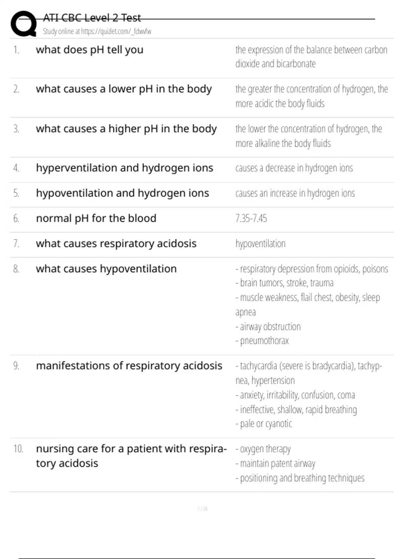The height and width of the screenshot is (559, 394).
Task: Click the ATI CBC Level 2 Test title
Action: pyautogui.click(x=92, y=18)
